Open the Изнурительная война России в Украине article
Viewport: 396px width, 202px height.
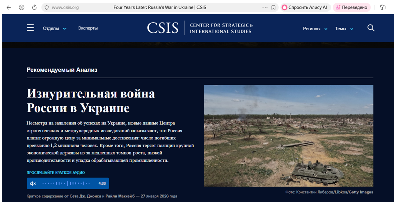91,100
